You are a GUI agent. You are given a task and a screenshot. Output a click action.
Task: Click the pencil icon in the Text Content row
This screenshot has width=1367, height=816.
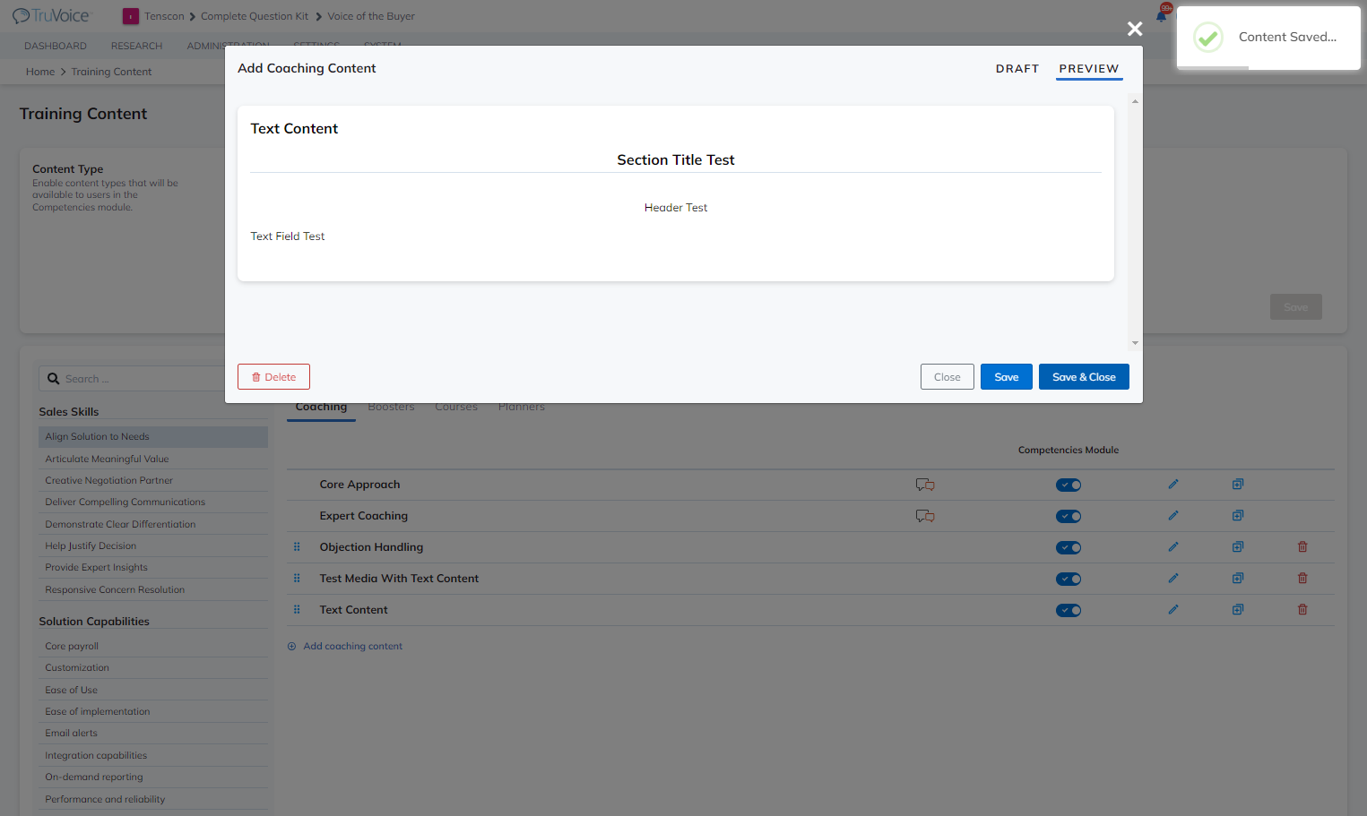[1172, 610]
